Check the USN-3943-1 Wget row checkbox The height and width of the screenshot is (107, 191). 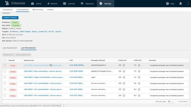tap(5, 77)
